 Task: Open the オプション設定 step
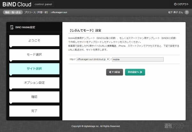pyautogui.click(x=34, y=83)
